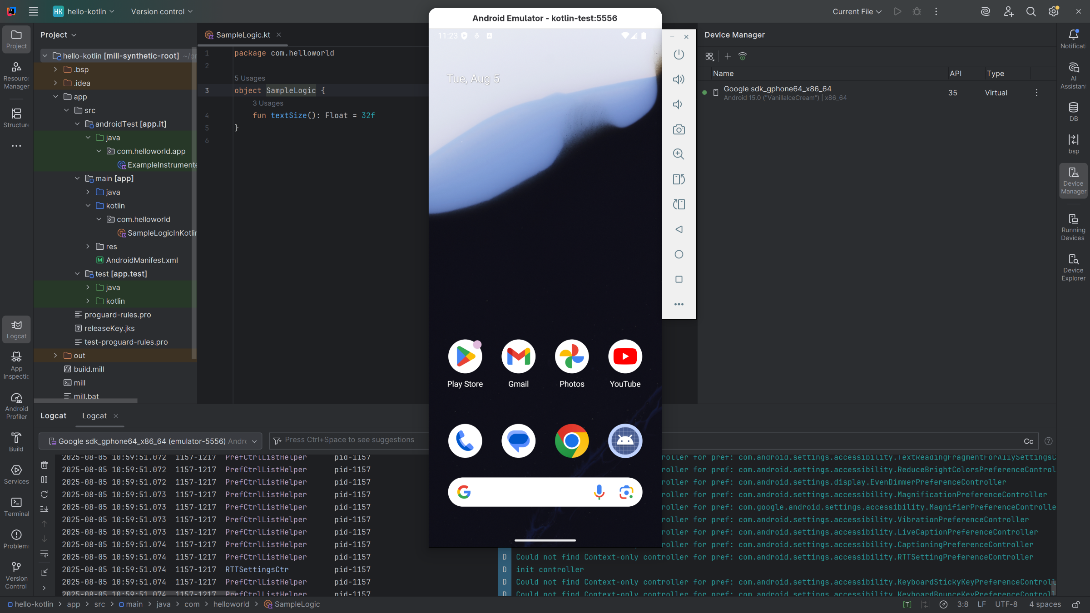Viewport: 1090px width, 613px height.
Task: Pause the Logcat output stream
Action: click(x=44, y=480)
